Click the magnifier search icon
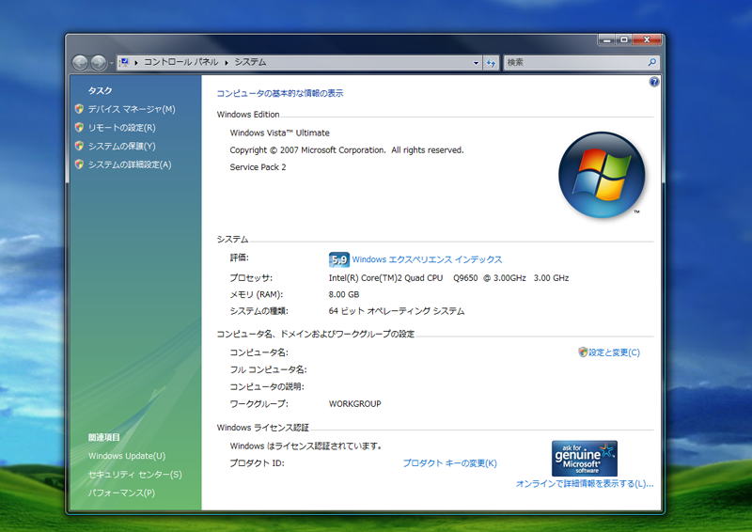The image size is (752, 532). (x=652, y=62)
